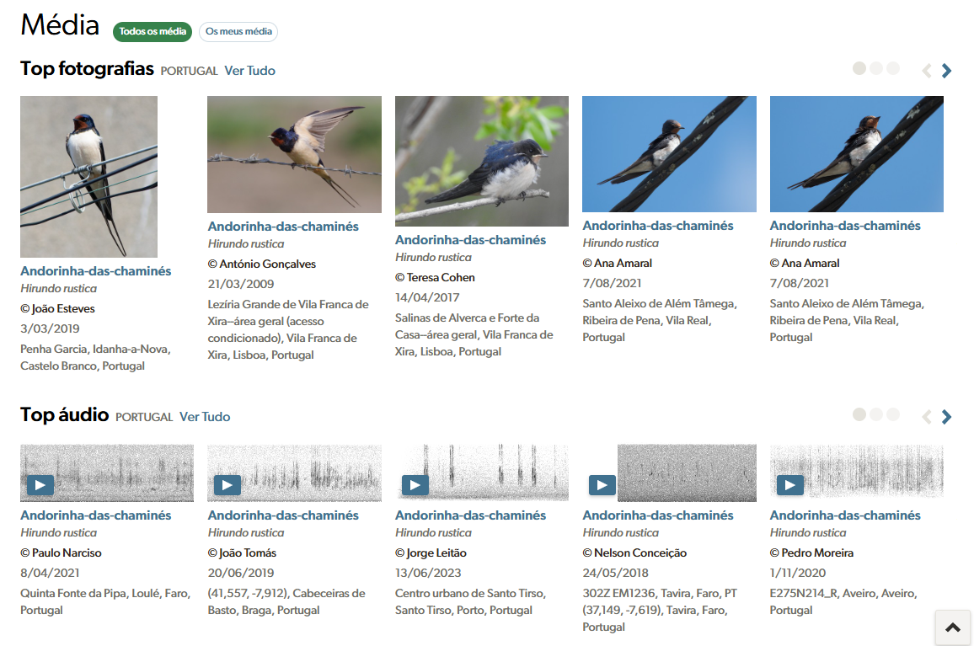Select first page dot in Top áudio
The height and width of the screenshot is (646, 974).
(859, 414)
